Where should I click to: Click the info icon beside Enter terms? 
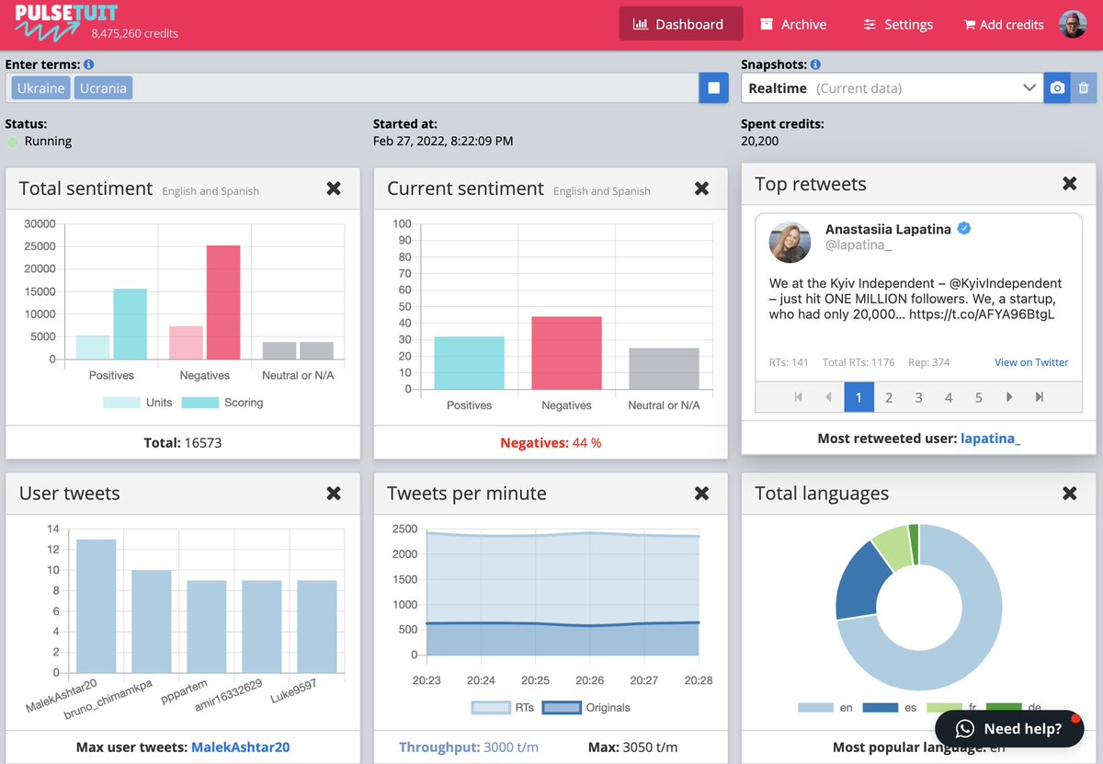(x=88, y=65)
